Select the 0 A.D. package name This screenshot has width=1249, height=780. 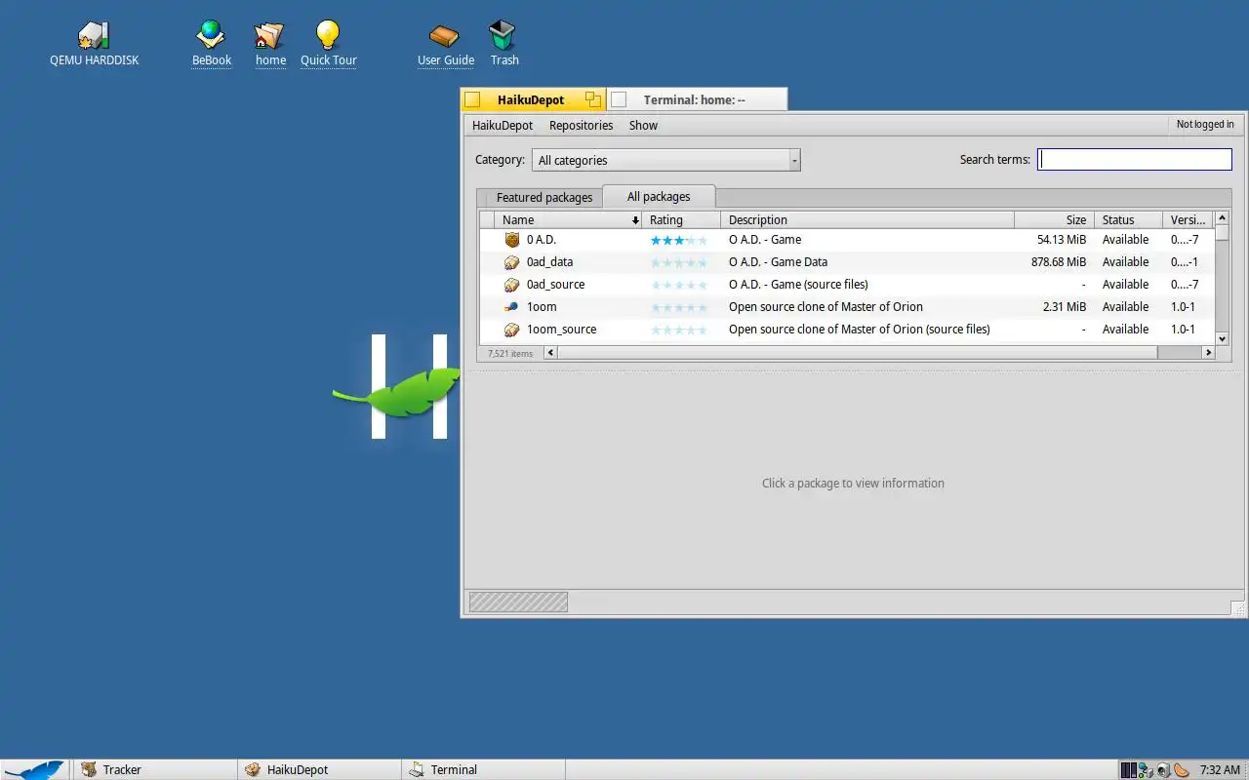542,240
